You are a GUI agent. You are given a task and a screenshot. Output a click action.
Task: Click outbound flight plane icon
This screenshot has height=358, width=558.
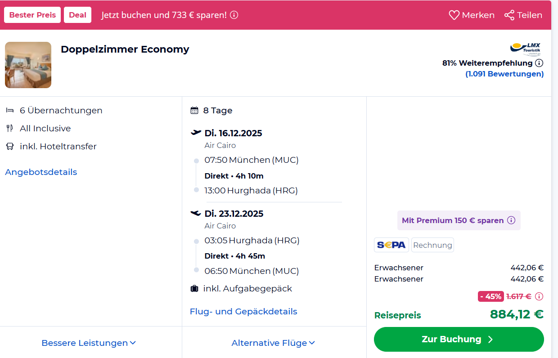pyautogui.click(x=196, y=133)
